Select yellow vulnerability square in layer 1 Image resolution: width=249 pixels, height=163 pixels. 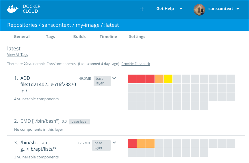point(168,79)
